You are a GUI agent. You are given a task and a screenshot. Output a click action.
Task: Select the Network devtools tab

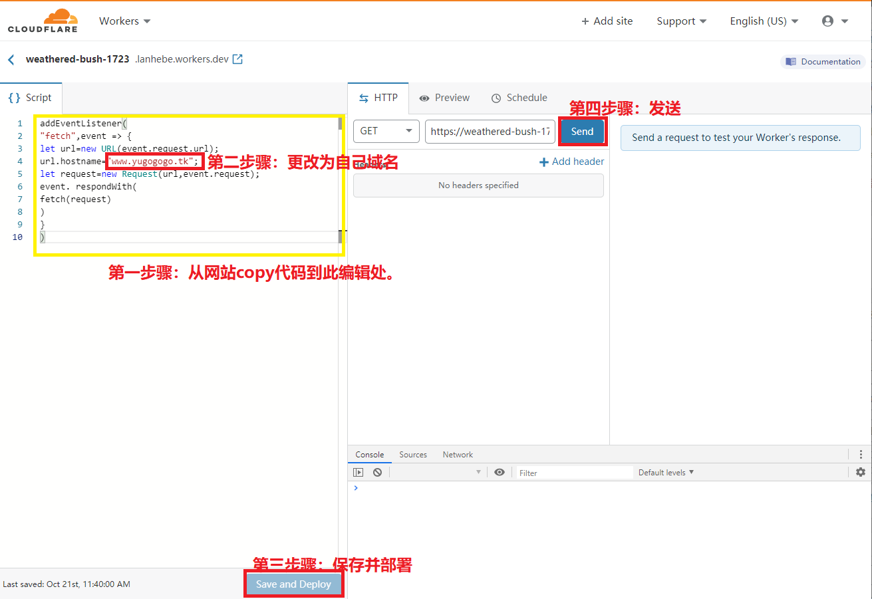458,455
